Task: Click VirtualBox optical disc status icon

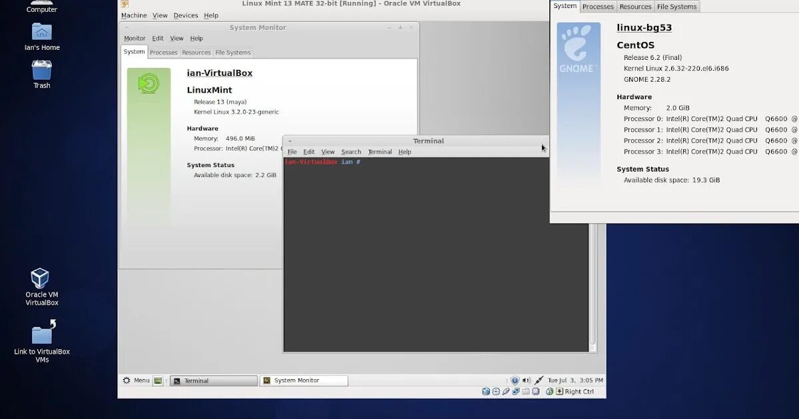Action: pyautogui.click(x=496, y=392)
